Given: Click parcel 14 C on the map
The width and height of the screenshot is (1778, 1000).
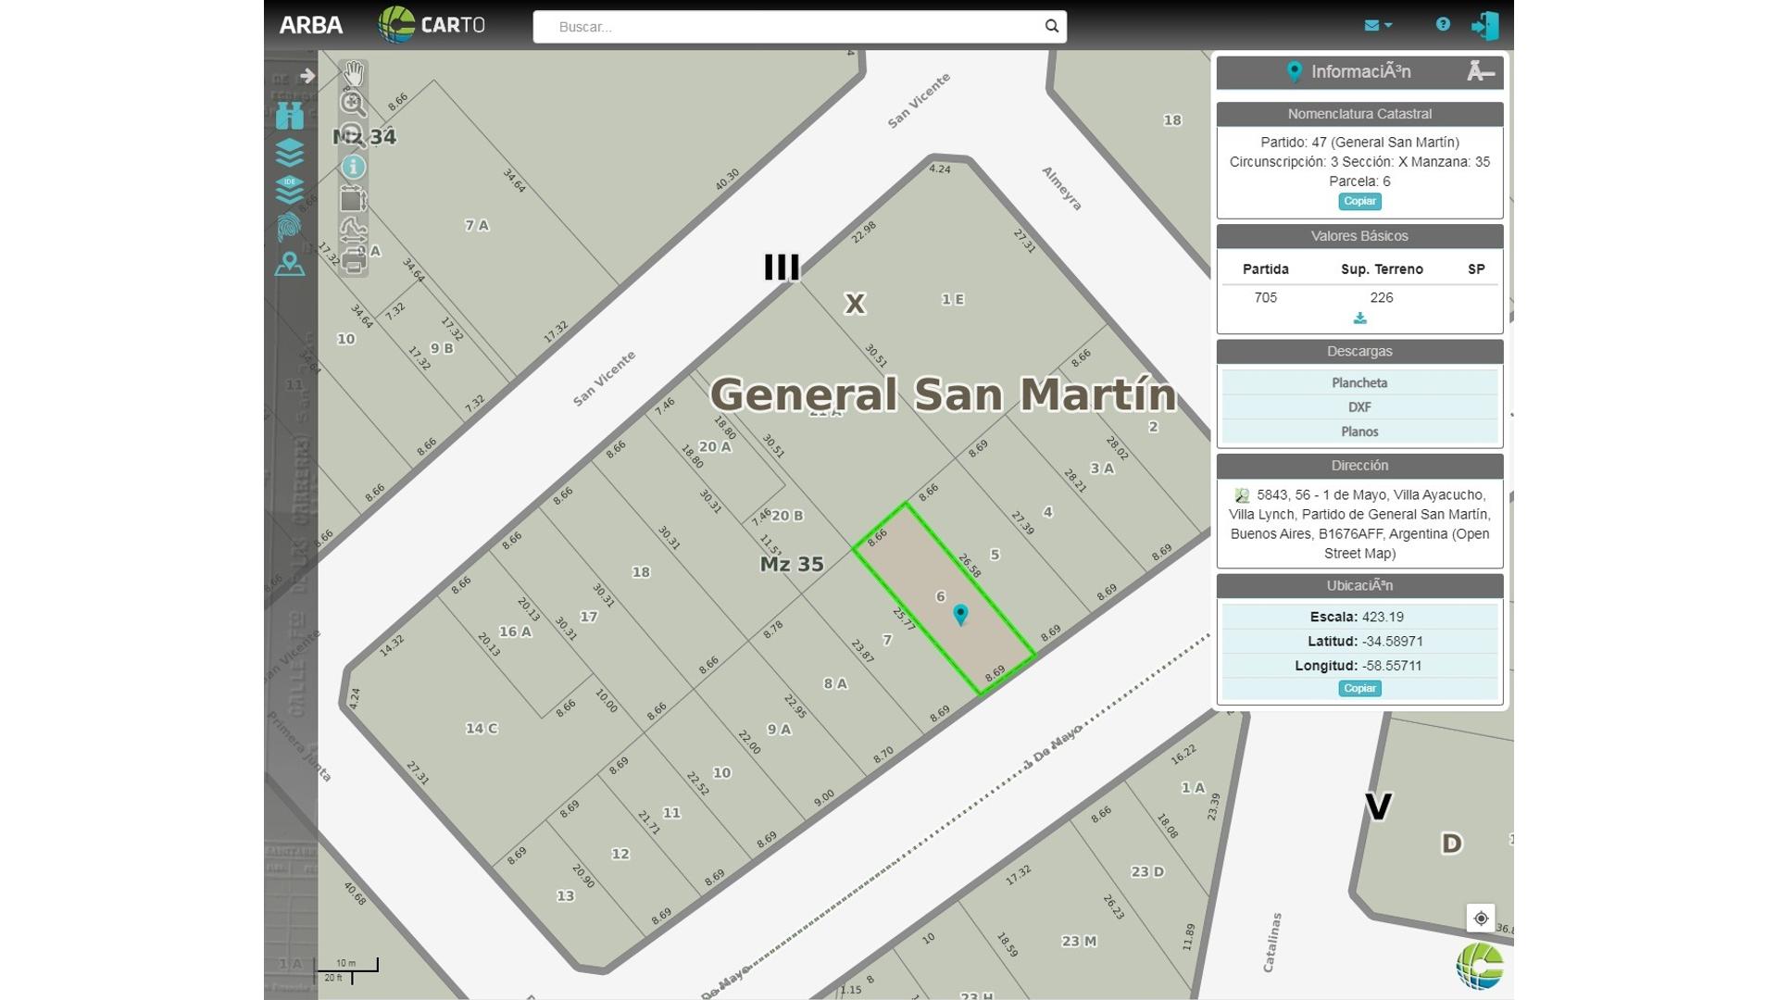Looking at the screenshot, I should 482,729.
